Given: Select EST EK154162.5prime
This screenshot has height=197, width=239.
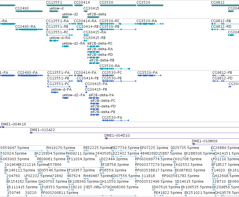Looking at the screenshot, I should coord(22,182).
